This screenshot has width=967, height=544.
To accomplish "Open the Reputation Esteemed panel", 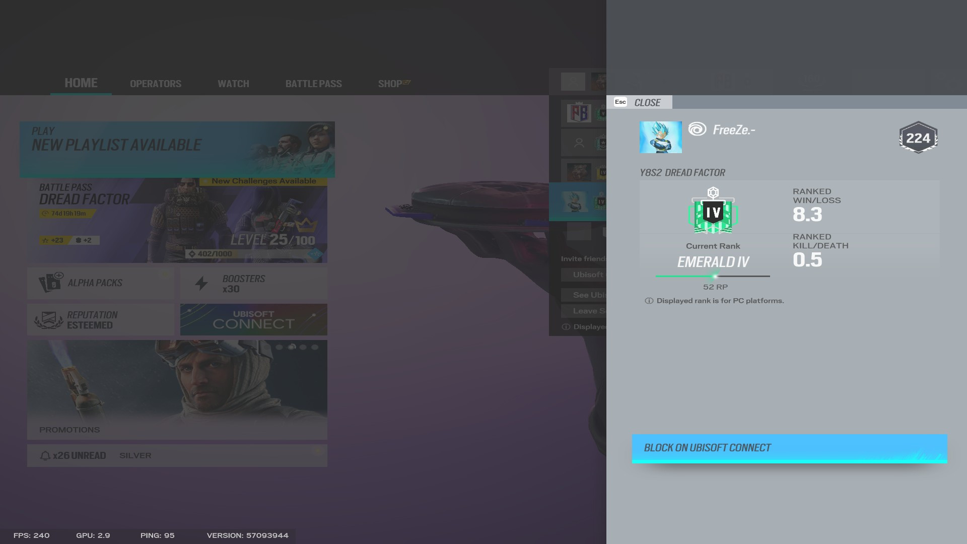I will pyautogui.click(x=101, y=319).
